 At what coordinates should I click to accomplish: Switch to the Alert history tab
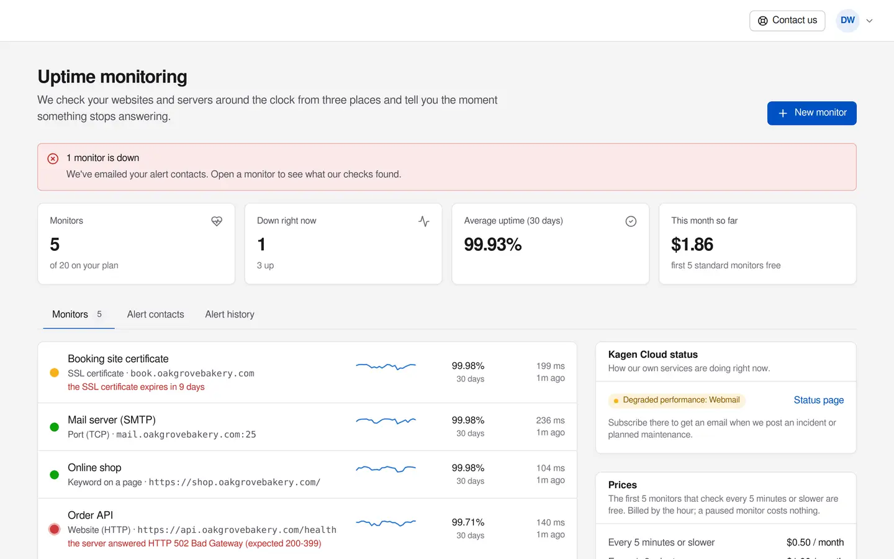(x=230, y=314)
